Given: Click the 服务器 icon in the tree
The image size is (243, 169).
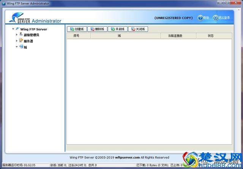Looking at the screenshot, I should pyautogui.click(x=21, y=41).
